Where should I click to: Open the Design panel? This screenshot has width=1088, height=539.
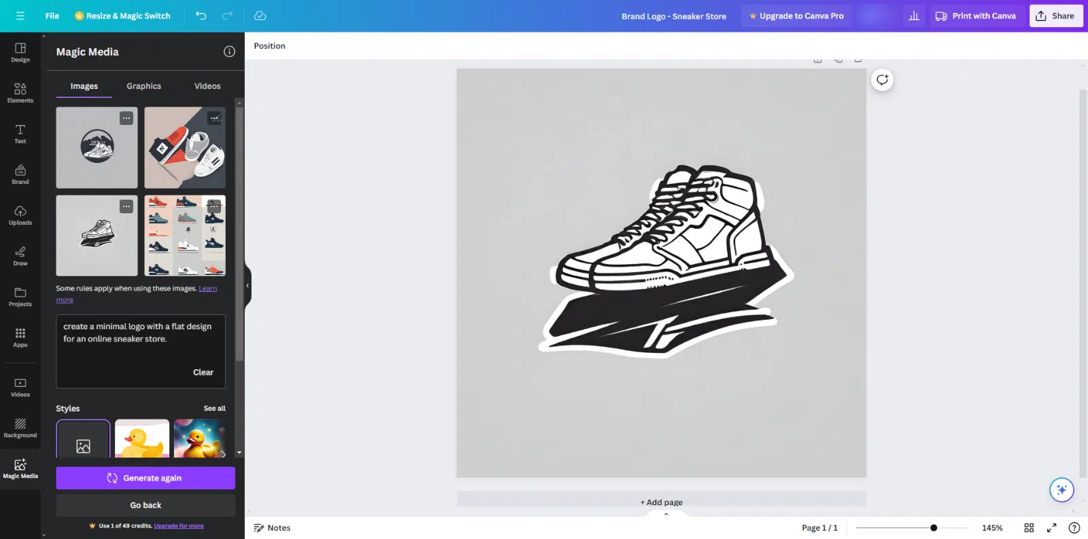[x=20, y=52]
